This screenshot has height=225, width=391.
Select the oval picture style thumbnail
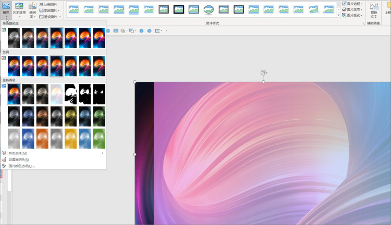[209, 10]
